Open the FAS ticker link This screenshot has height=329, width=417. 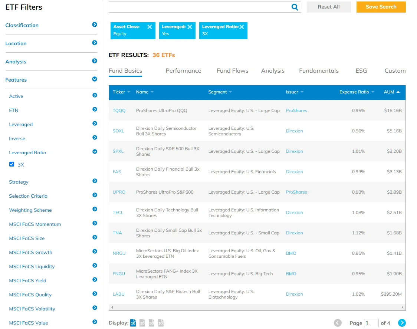click(117, 172)
